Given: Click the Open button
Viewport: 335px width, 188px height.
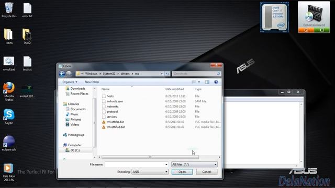Looking at the screenshot, I should coord(182,172).
